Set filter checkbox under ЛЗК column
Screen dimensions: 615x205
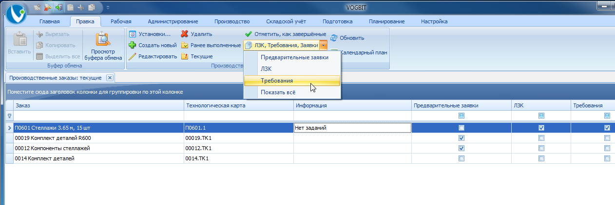click(541, 116)
